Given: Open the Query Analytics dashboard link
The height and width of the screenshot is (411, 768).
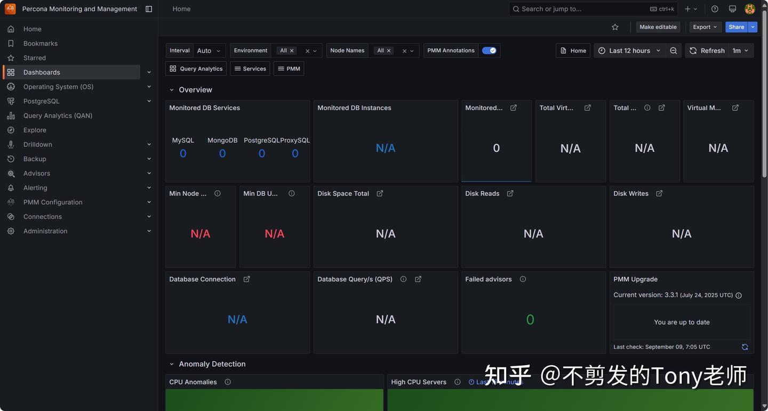Looking at the screenshot, I should tap(196, 69).
